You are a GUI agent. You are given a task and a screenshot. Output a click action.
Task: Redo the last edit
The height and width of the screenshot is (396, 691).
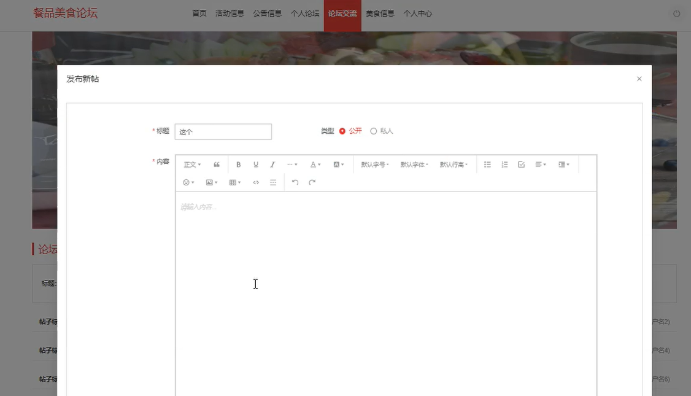coord(312,182)
